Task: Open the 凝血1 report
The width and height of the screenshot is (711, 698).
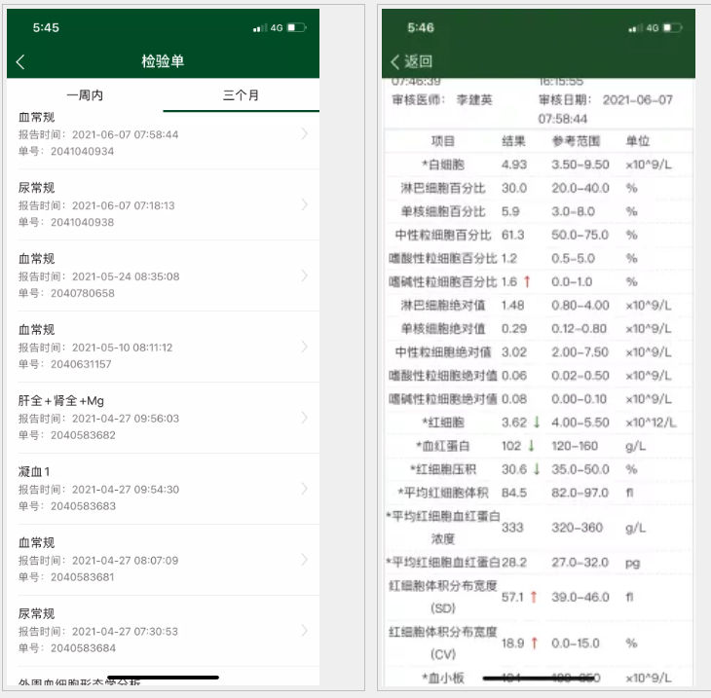Action: click(163, 489)
